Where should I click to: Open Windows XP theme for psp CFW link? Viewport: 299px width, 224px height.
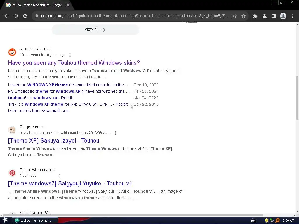click(x=68, y=104)
